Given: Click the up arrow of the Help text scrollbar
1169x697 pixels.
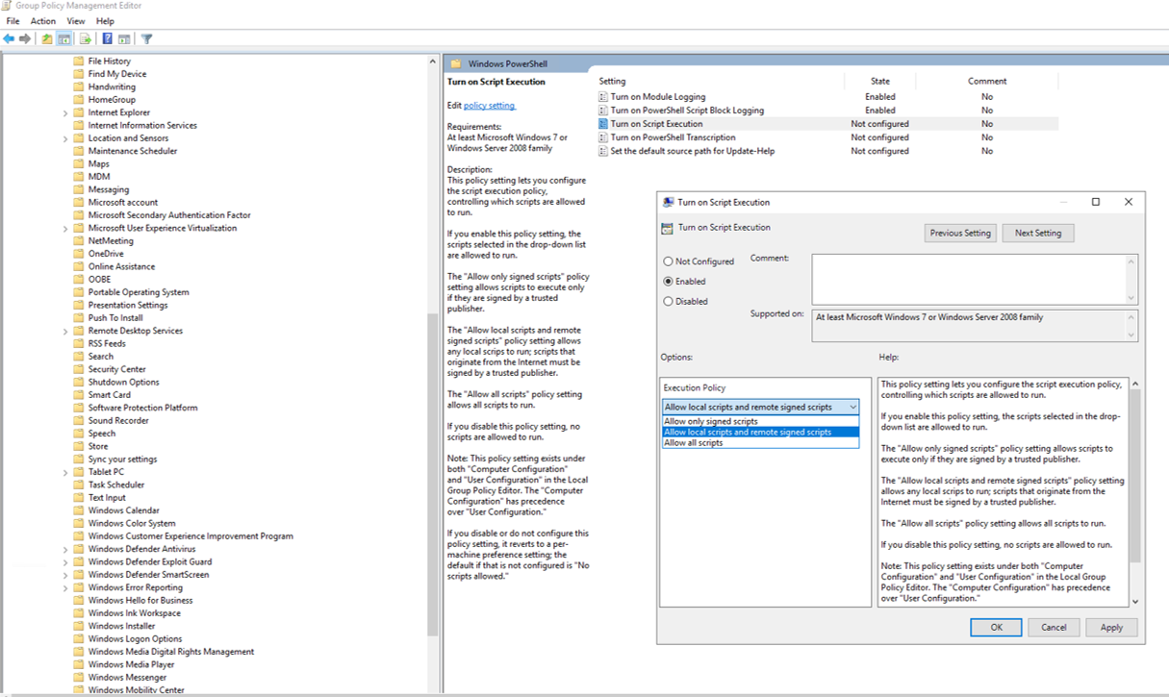Looking at the screenshot, I should pyautogui.click(x=1135, y=384).
